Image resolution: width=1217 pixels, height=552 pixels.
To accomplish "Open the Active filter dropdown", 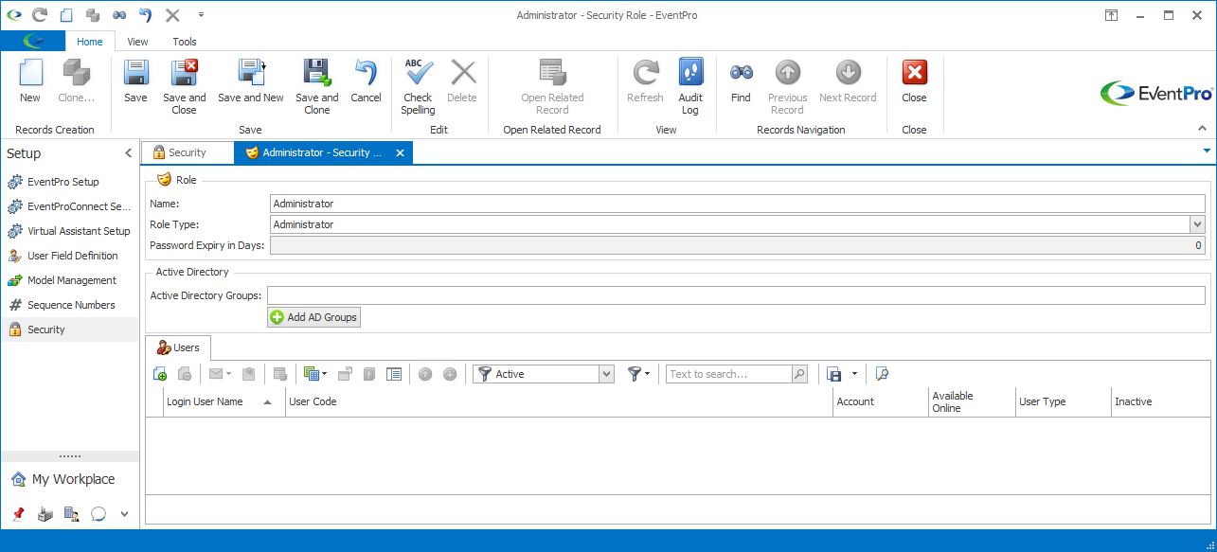I will coord(606,374).
